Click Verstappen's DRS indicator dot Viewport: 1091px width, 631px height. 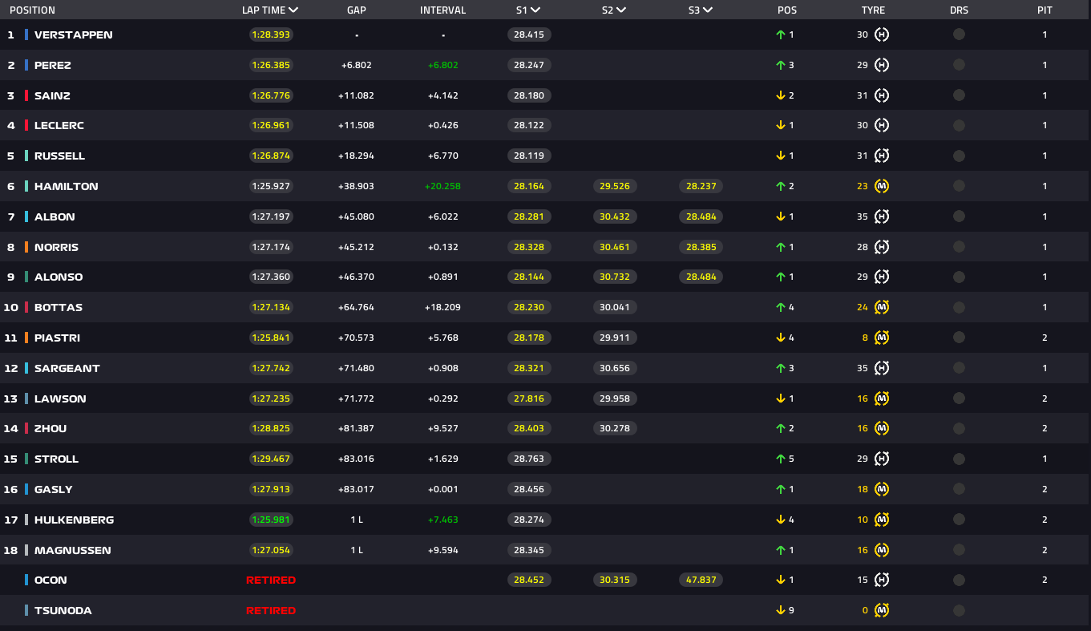(959, 34)
